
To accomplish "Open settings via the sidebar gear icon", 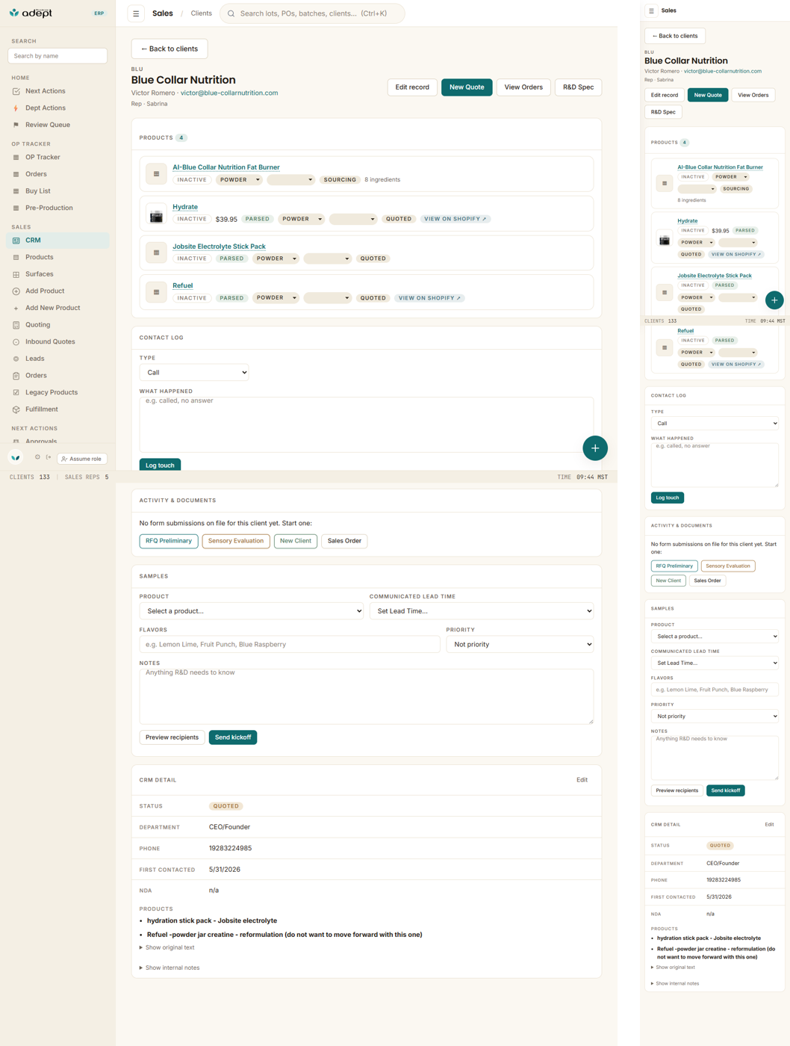I will click(x=37, y=457).
